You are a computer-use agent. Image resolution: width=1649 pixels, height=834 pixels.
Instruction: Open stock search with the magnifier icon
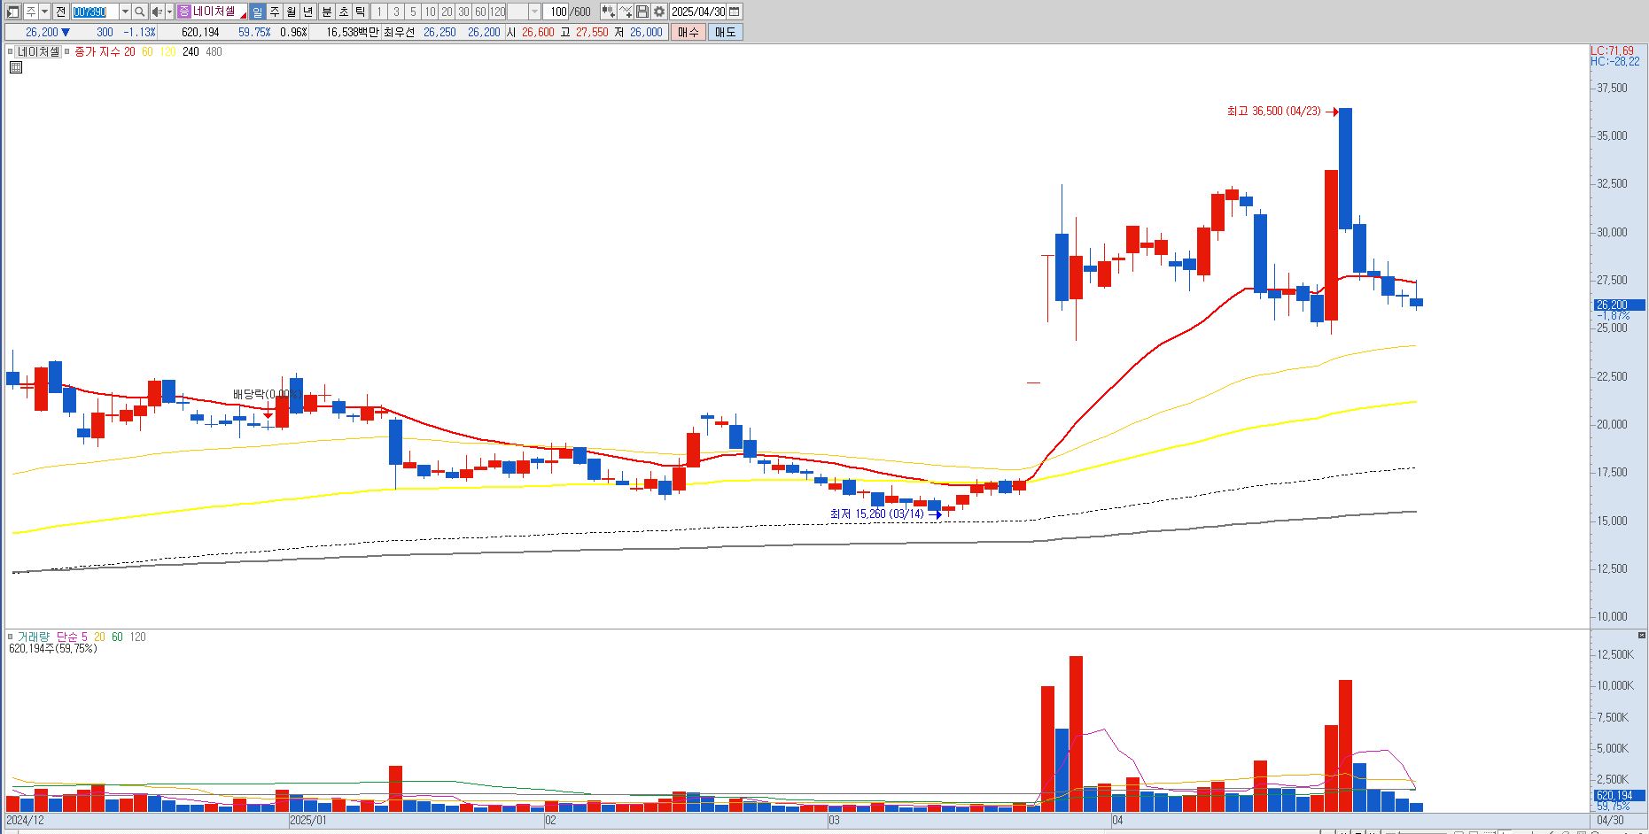coord(140,12)
